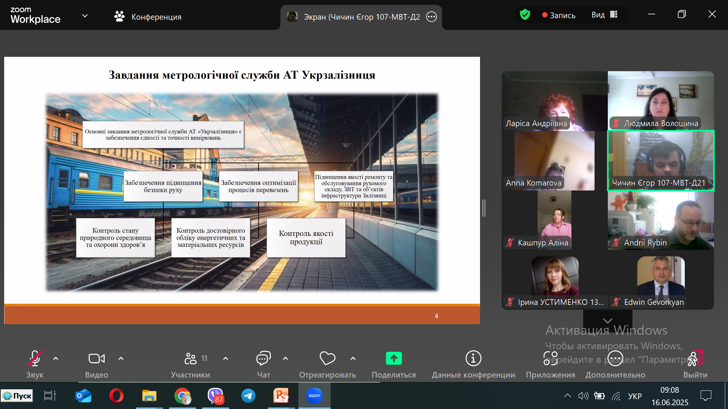Image resolution: width=728 pixels, height=409 pixels.
Task: Click slide box Забезпечення оптимізації процесів перевезень
Action: click(259, 186)
